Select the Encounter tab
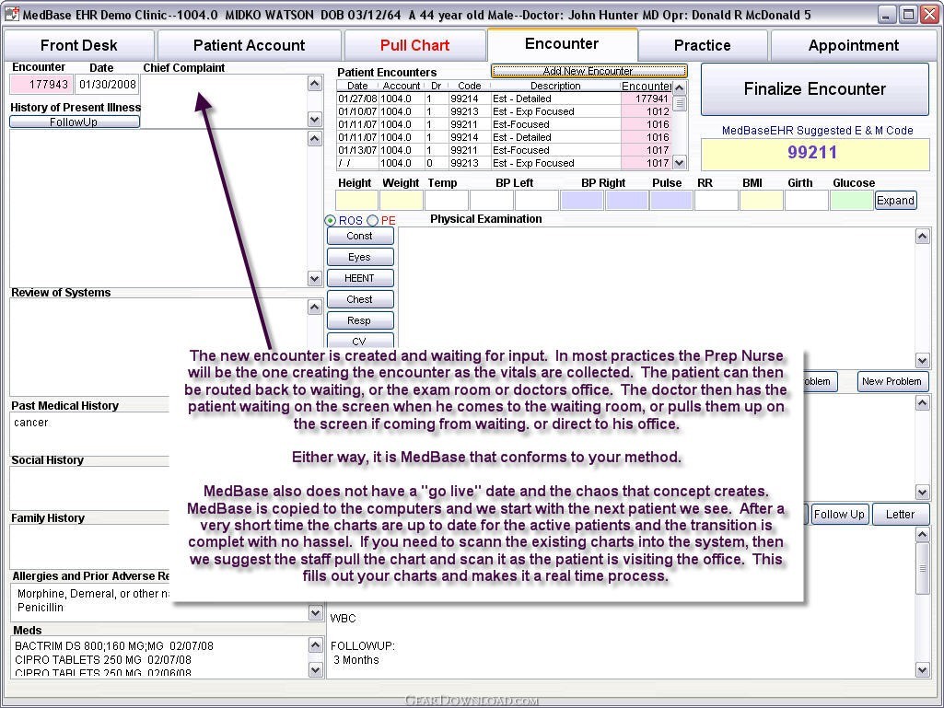The height and width of the screenshot is (708, 944). tap(562, 44)
